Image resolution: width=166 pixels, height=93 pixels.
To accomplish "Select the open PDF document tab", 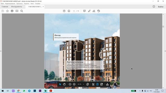I will click(35, 7).
